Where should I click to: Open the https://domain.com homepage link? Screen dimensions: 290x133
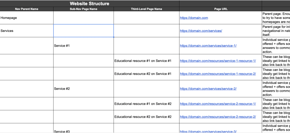[x=194, y=18]
